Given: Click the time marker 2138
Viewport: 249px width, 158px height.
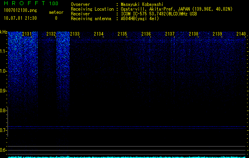Looking at the screenshot, I should [194, 34].
